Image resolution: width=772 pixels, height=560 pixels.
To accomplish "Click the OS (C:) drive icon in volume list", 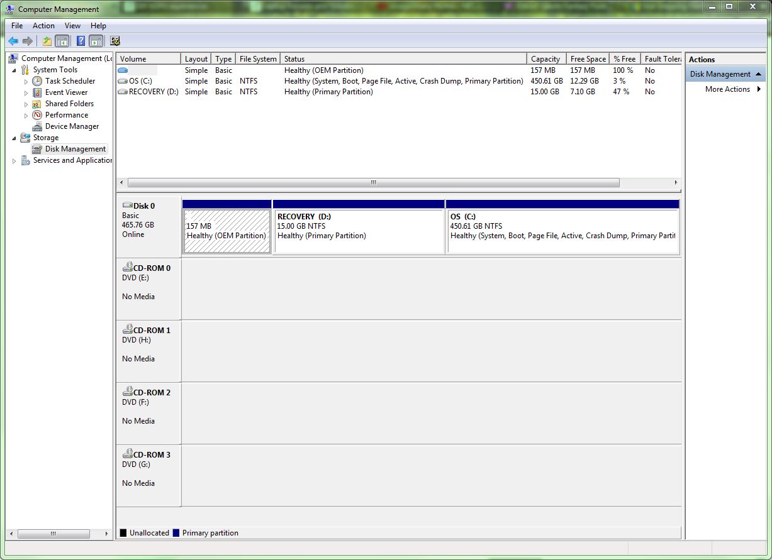I will (x=123, y=81).
